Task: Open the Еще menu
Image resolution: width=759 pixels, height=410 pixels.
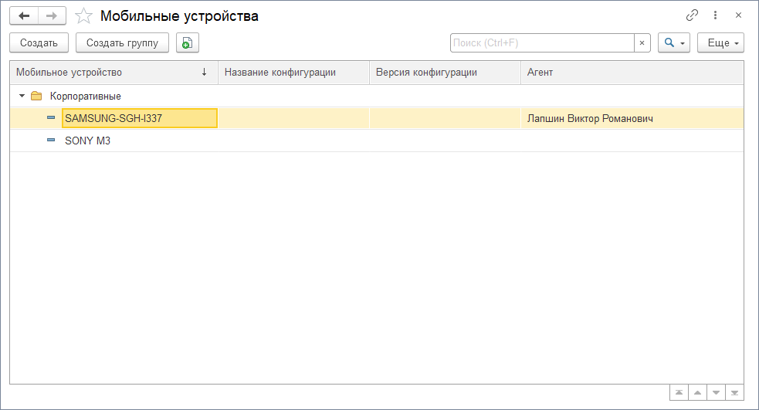Action: point(720,43)
